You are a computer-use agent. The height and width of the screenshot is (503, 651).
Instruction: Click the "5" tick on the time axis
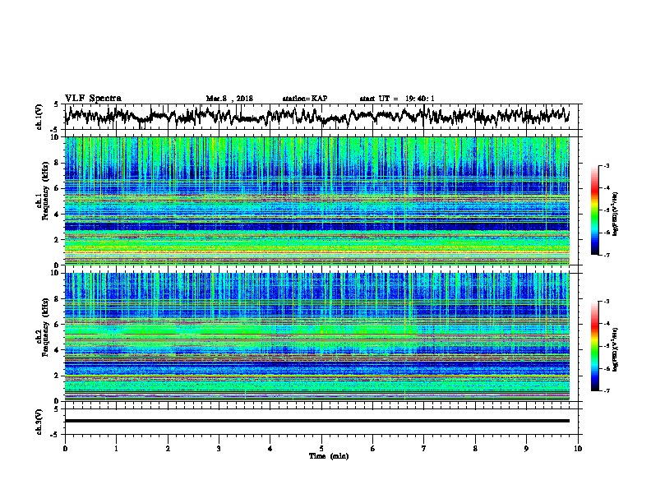(x=321, y=449)
